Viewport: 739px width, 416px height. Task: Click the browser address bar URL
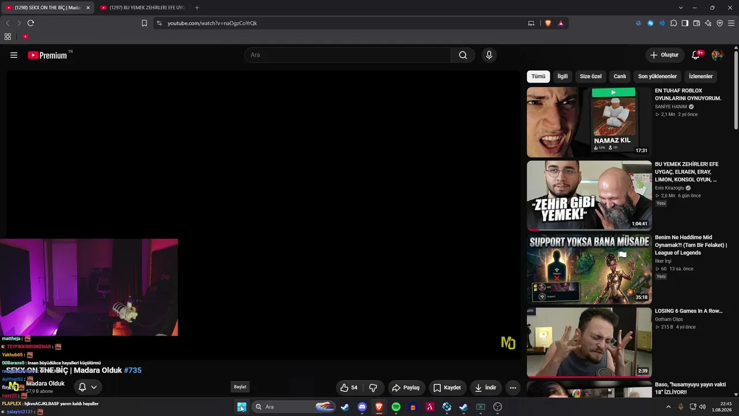tap(212, 23)
